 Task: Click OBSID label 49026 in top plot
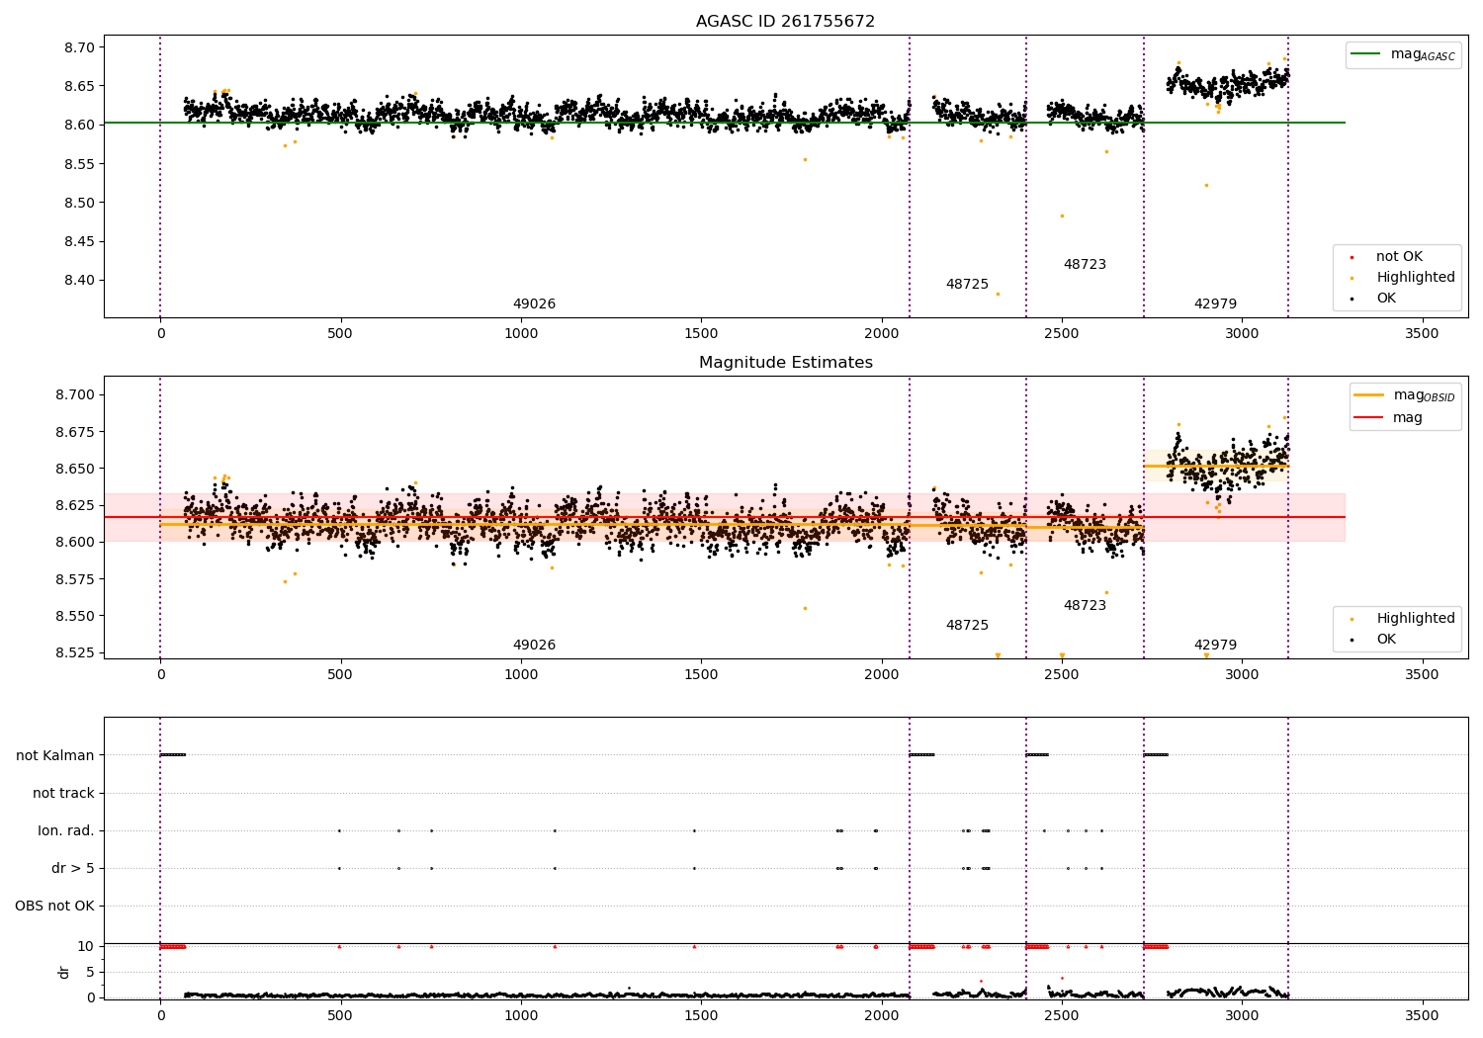(534, 304)
